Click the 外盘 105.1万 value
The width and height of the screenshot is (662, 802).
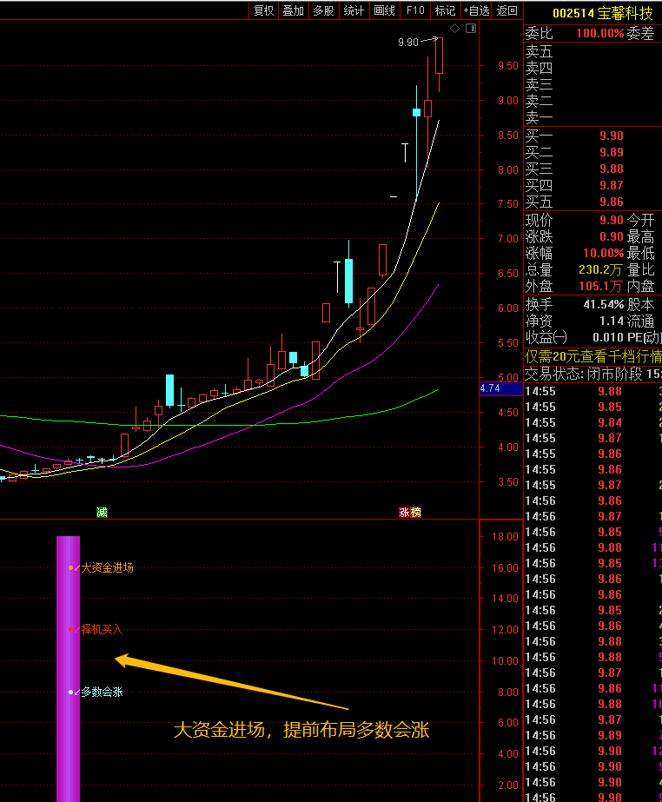[600, 286]
